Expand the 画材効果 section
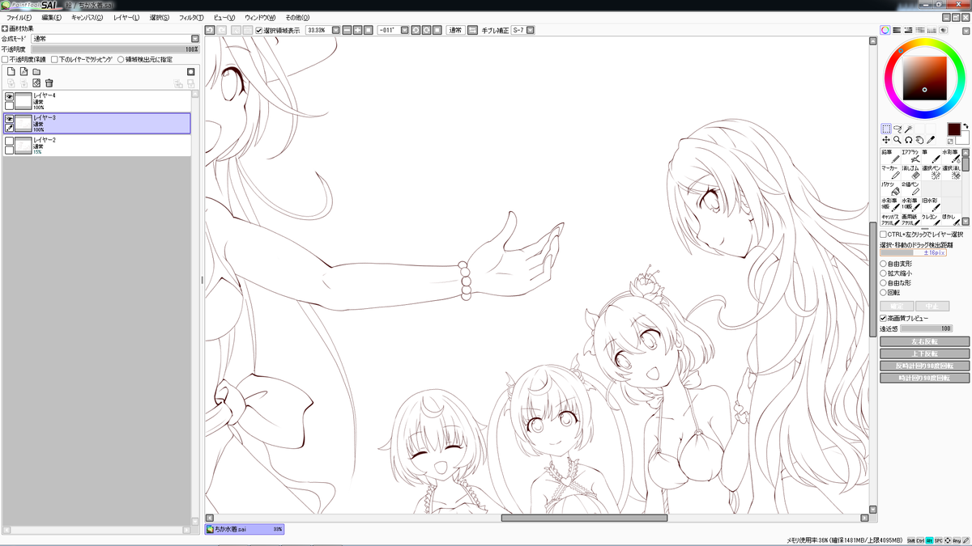 (x=5, y=28)
